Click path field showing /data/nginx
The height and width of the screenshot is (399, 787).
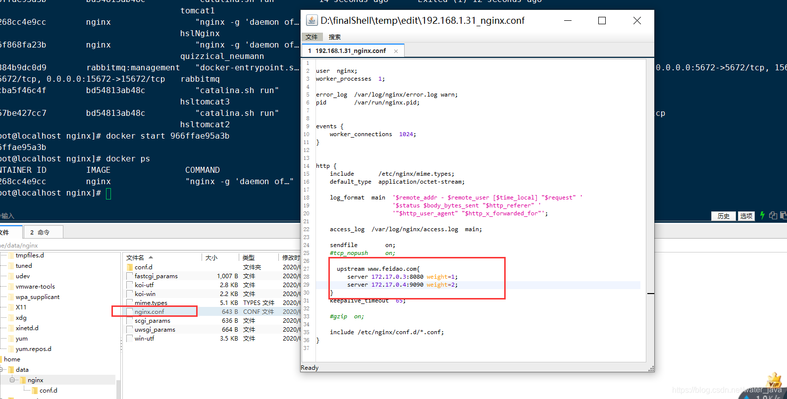(x=149, y=246)
